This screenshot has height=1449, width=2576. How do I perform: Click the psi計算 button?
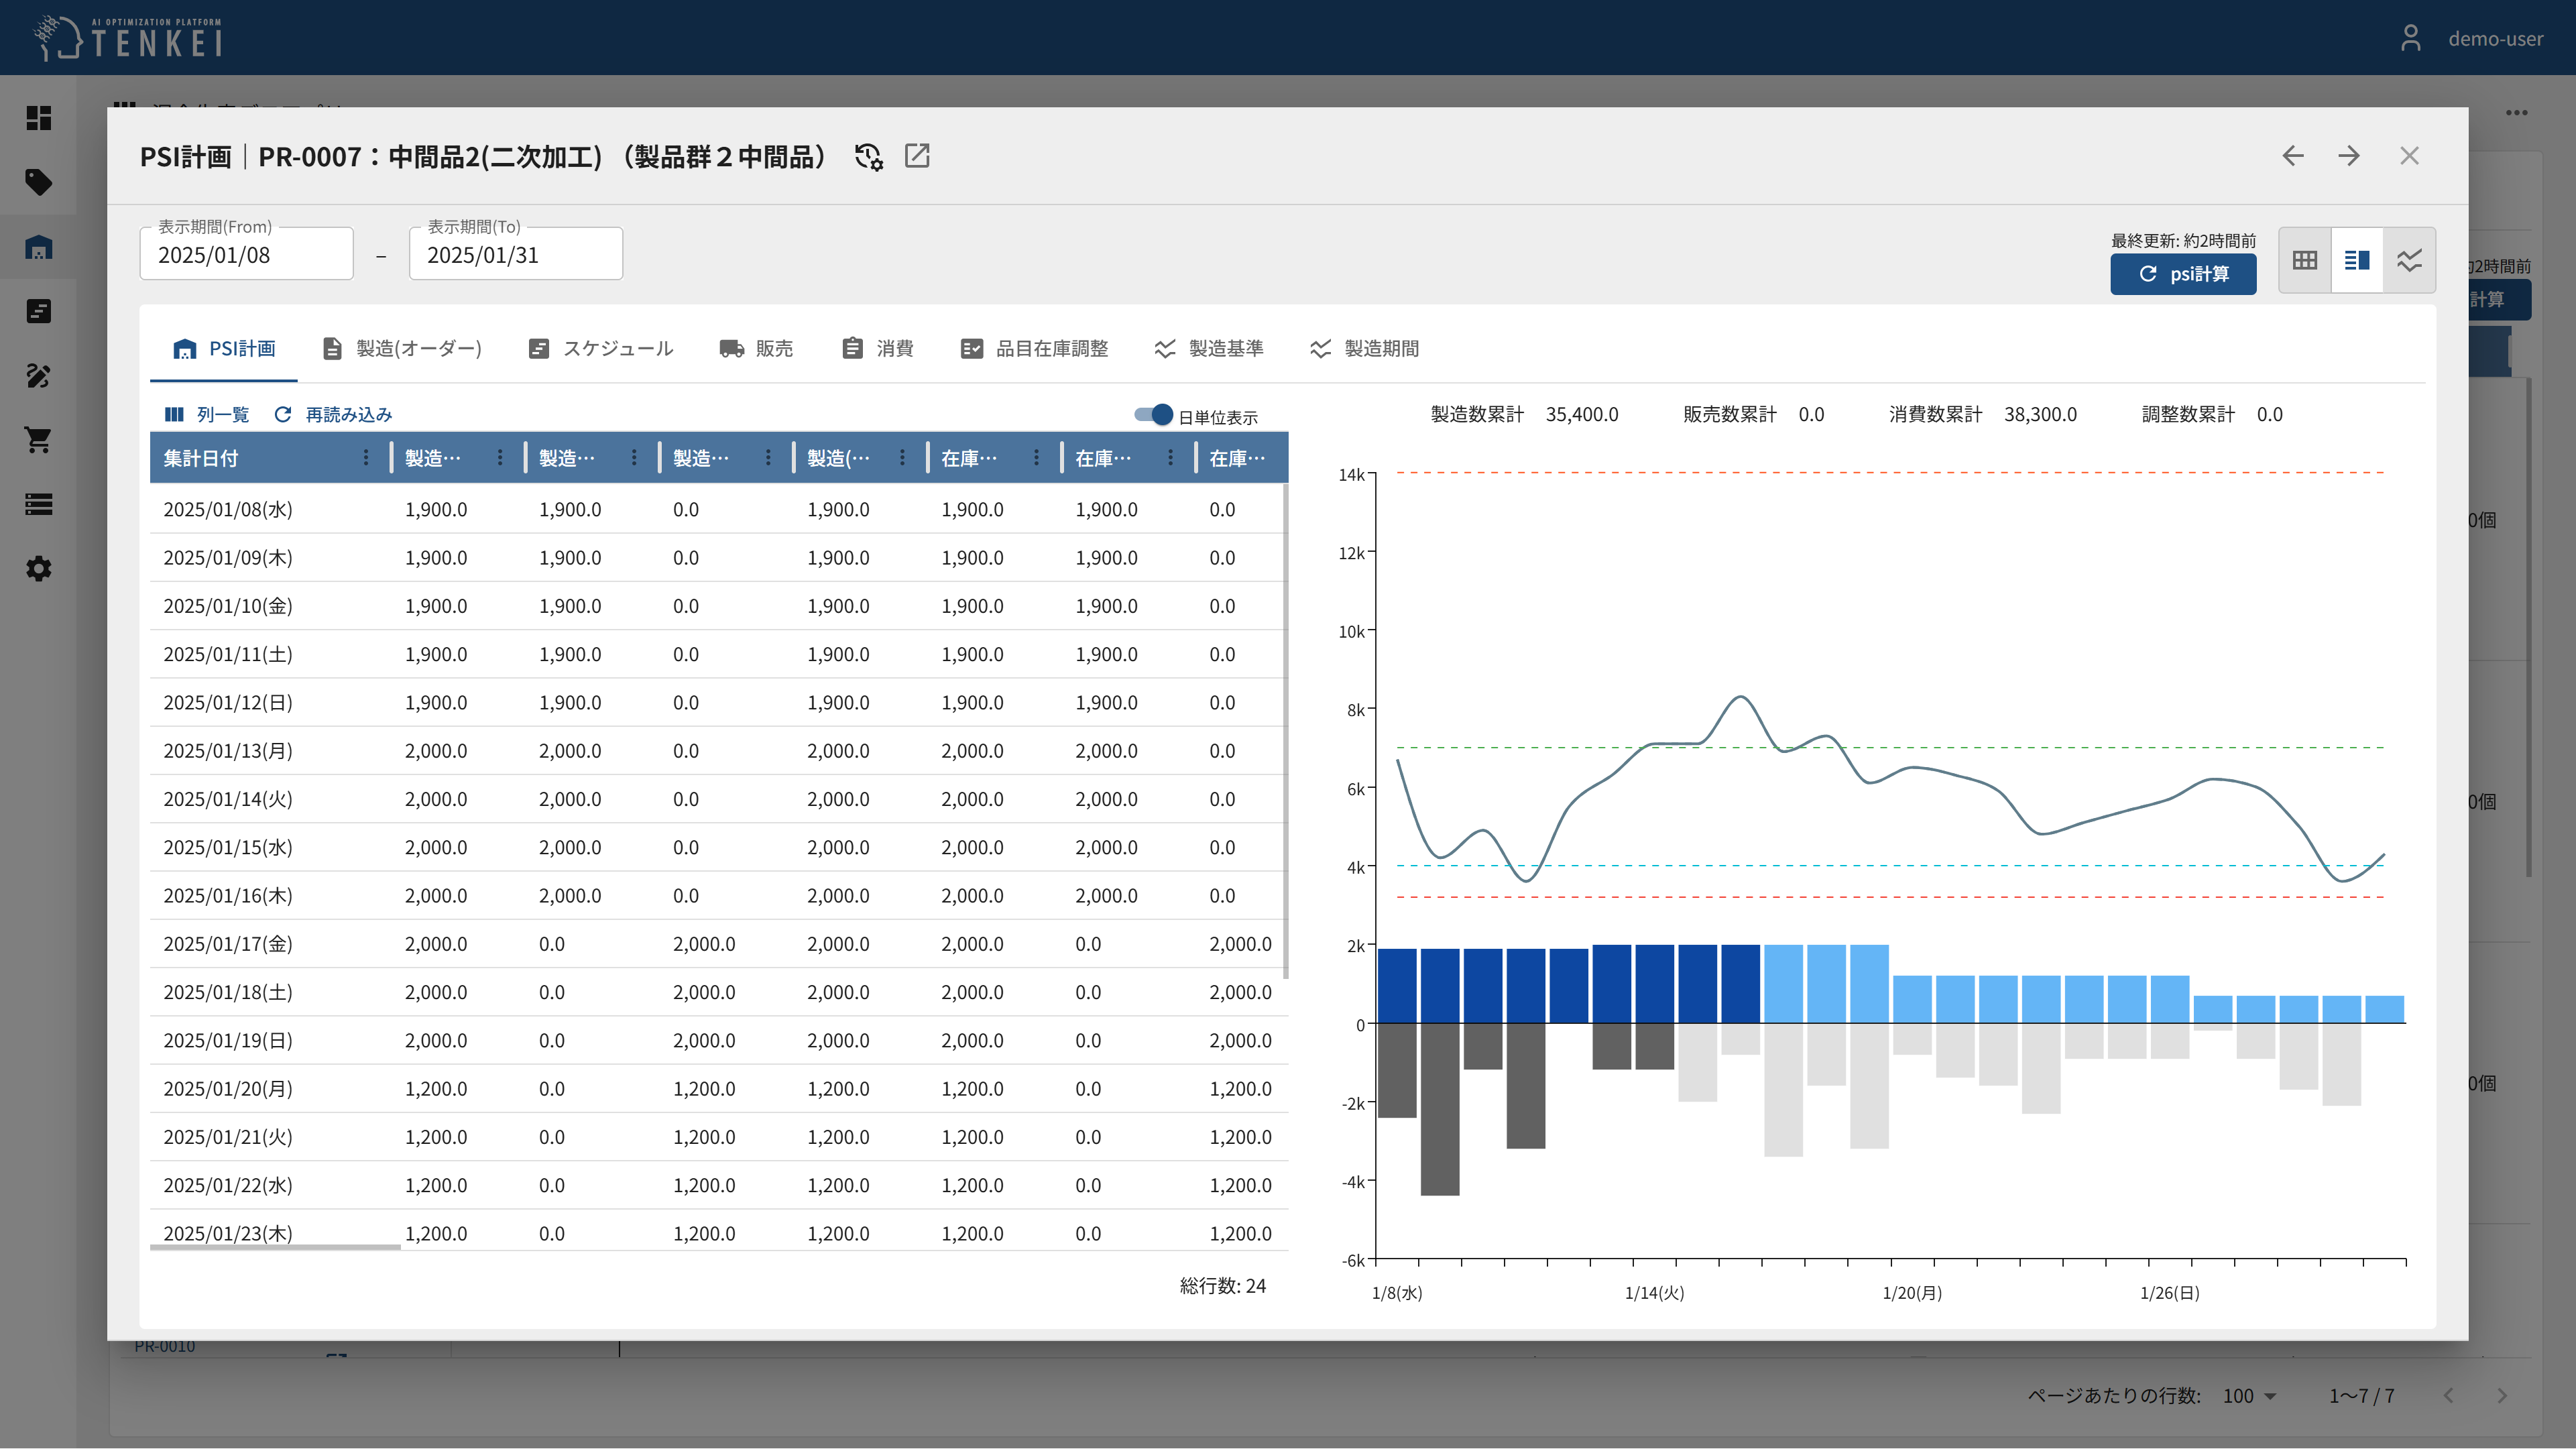point(2183,274)
